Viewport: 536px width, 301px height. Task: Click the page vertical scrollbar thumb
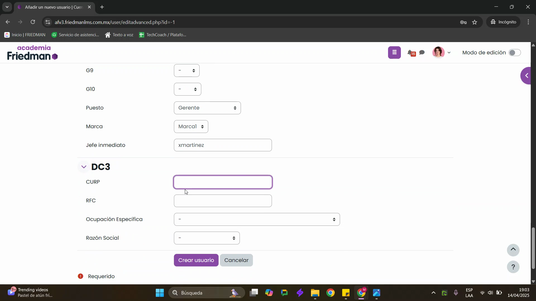533,248
